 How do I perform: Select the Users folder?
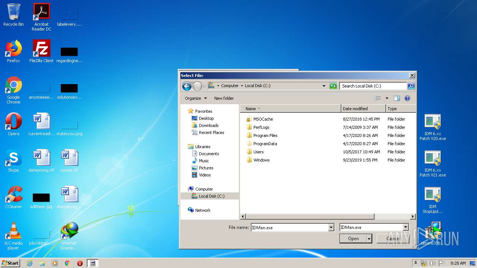click(258, 152)
